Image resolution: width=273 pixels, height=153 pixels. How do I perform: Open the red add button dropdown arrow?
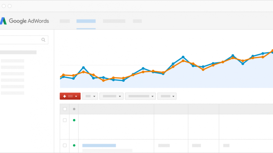[76, 97]
